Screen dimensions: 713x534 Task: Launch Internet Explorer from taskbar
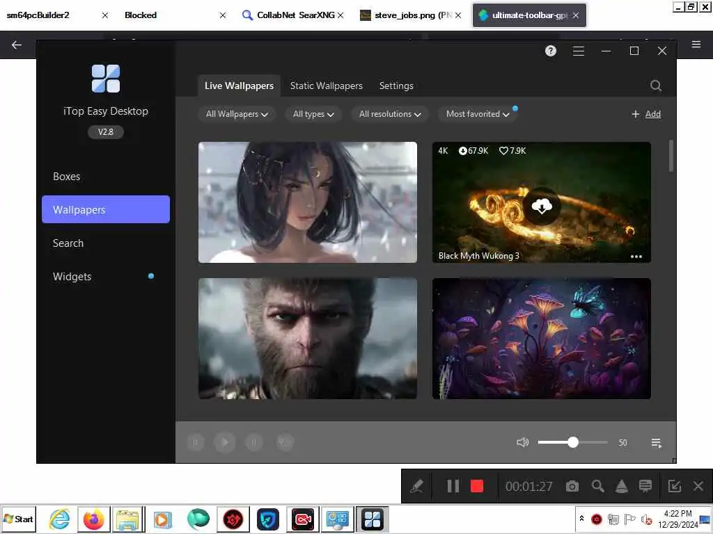60,519
